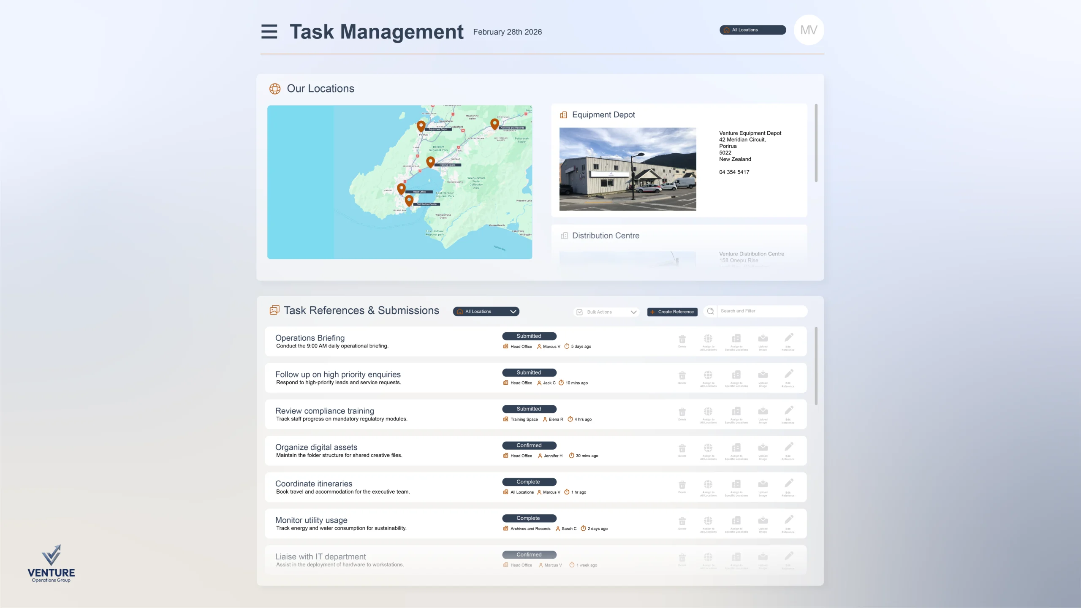The height and width of the screenshot is (608, 1081).
Task: Open the Organize digital assets task title
Action: [x=316, y=447]
